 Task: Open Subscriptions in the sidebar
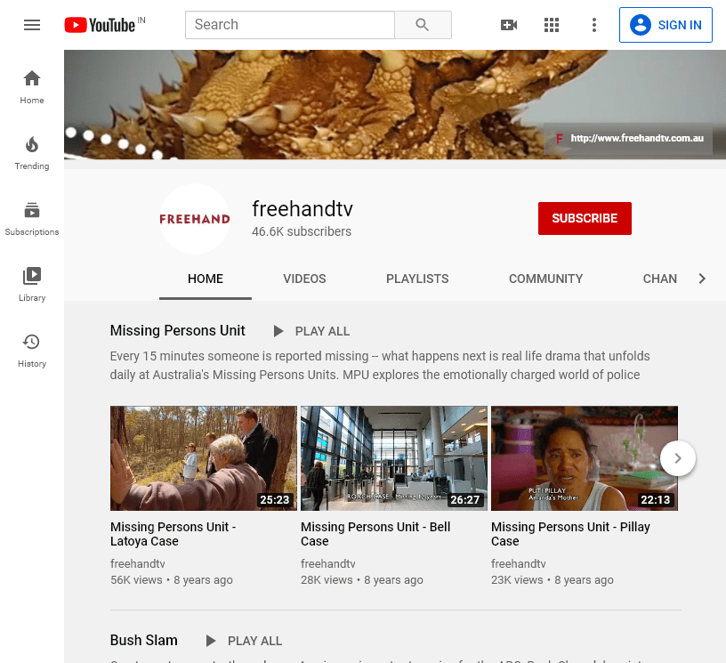click(32, 219)
